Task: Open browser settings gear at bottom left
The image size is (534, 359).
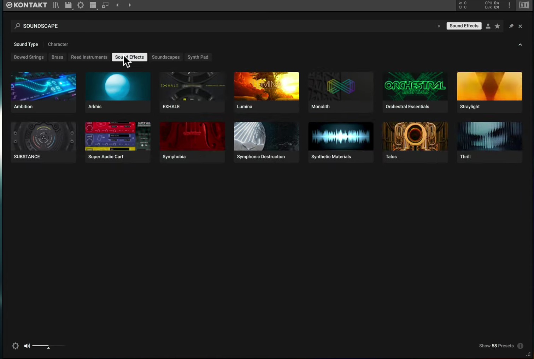Action: (16, 346)
